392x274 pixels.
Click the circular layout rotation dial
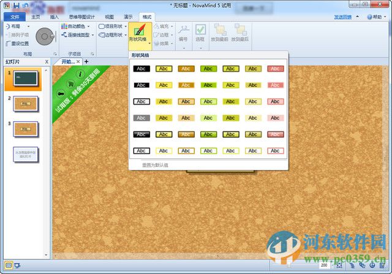pos(45,37)
